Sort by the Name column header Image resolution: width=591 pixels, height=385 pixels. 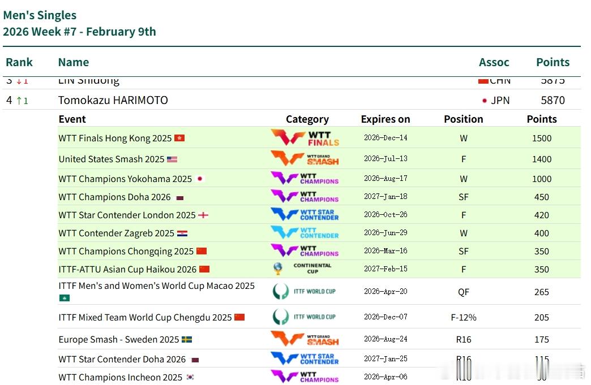[74, 62]
